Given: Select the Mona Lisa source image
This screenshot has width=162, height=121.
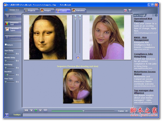Looking at the screenshot, I should pos(48,38).
